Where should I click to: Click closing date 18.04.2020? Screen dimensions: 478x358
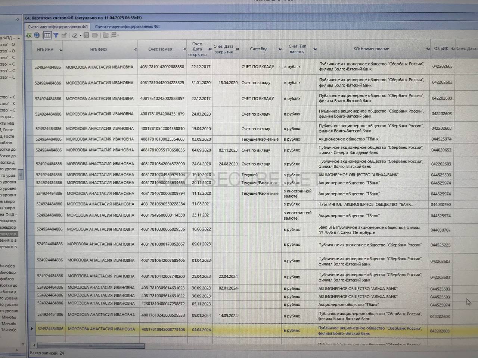pyautogui.click(x=228, y=83)
